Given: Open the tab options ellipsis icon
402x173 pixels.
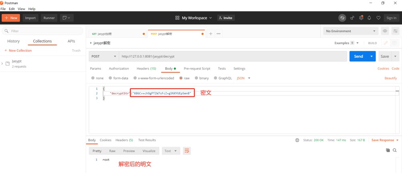Looking at the screenshot, I should pyautogui.click(x=218, y=34).
